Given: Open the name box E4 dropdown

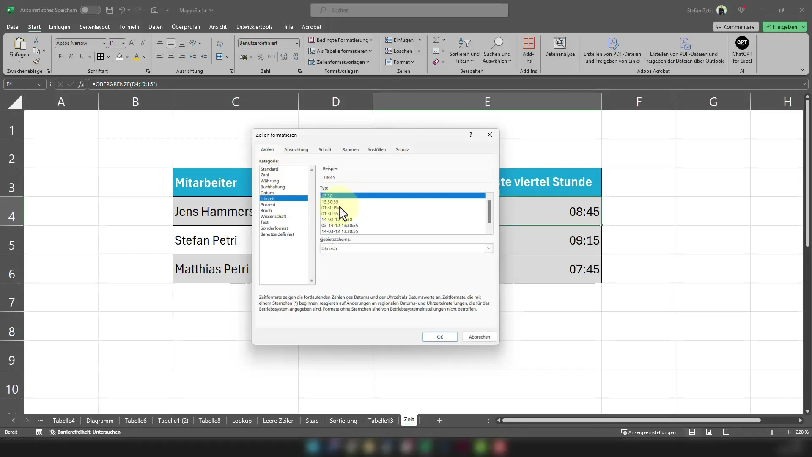Looking at the screenshot, I should coord(39,84).
